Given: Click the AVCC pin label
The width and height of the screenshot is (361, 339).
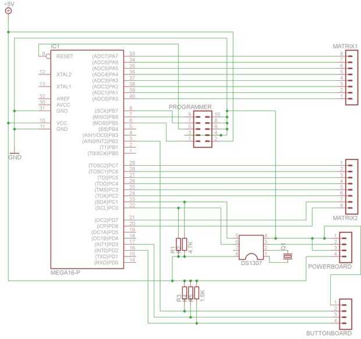Looking at the screenshot, I should 63,105.
